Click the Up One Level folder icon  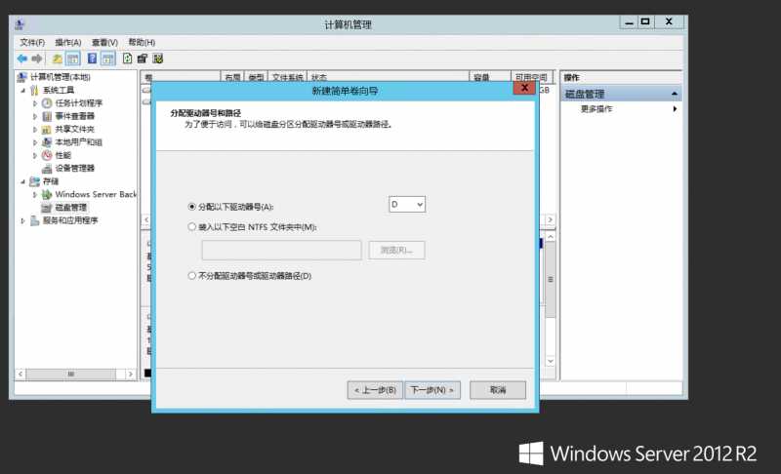[x=58, y=59]
